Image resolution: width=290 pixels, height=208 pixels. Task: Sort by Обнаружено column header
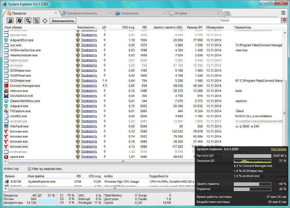[218, 27]
